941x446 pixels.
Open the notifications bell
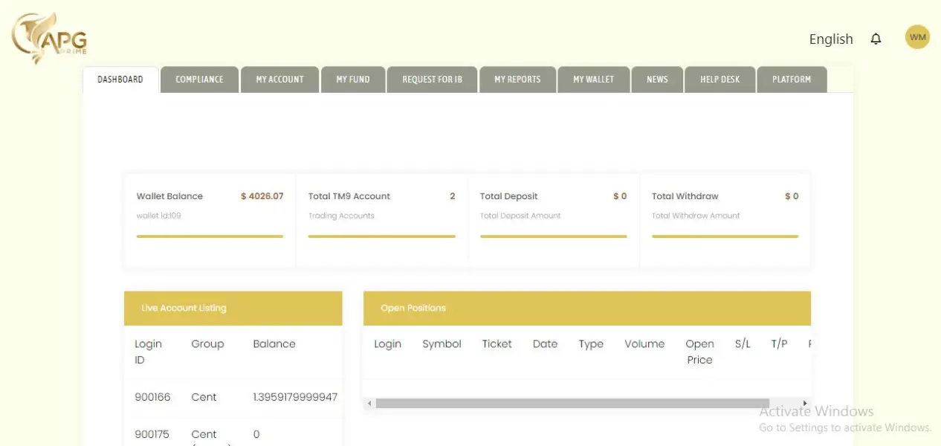click(x=876, y=39)
